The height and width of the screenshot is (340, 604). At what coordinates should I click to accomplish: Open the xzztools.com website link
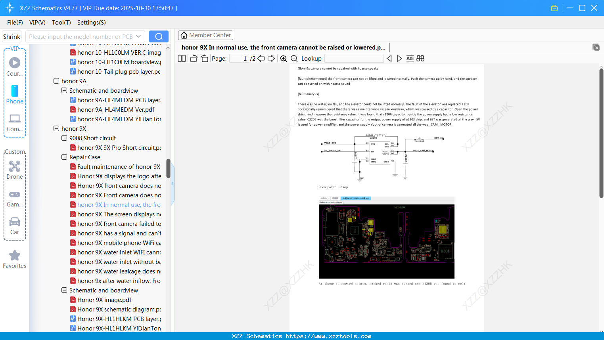pyautogui.click(x=328, y=336)
